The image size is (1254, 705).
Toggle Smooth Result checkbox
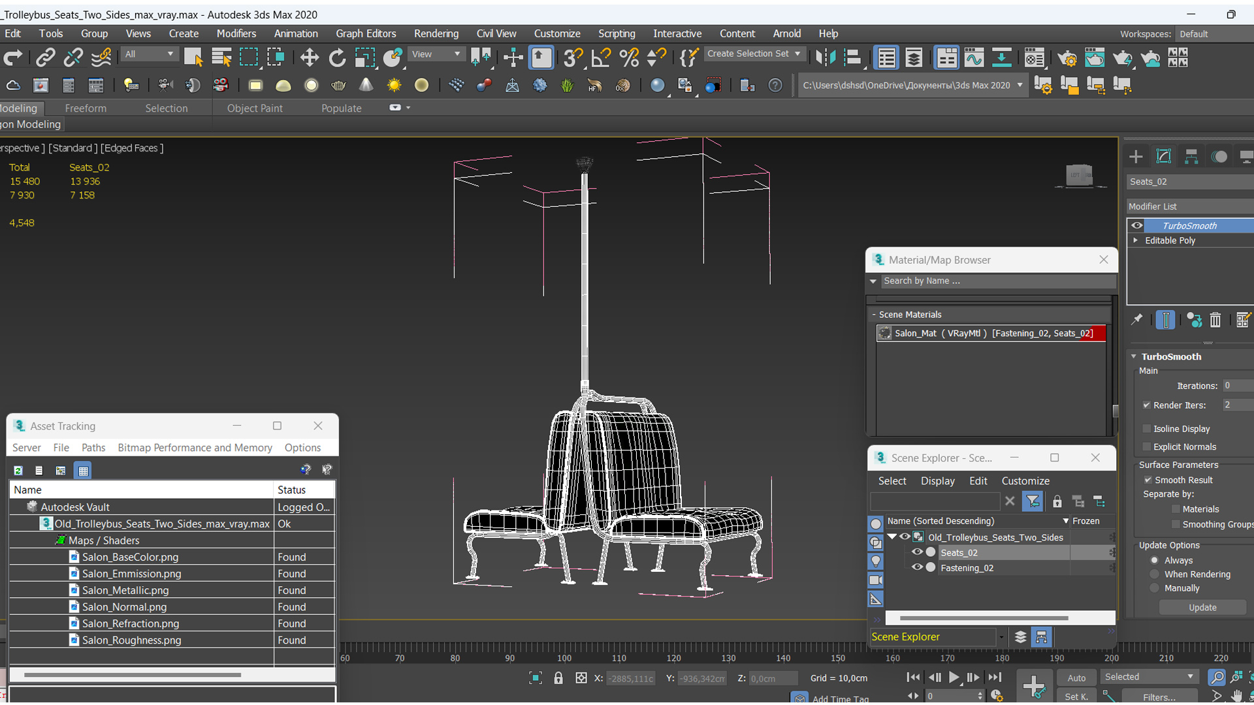(1148, 480)
